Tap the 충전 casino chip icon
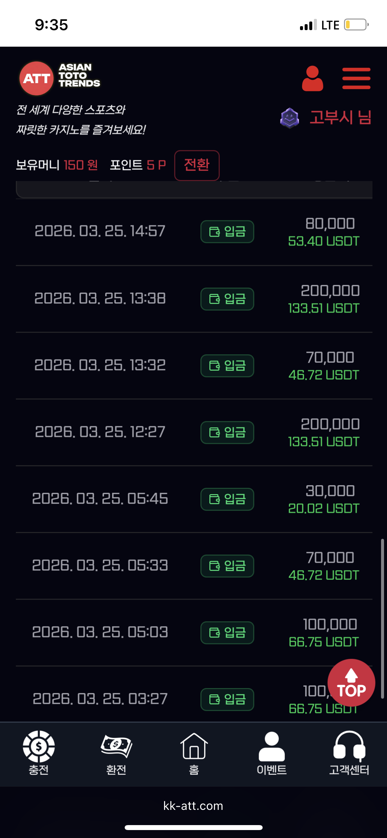387x838 pixels. coord(39,752)
